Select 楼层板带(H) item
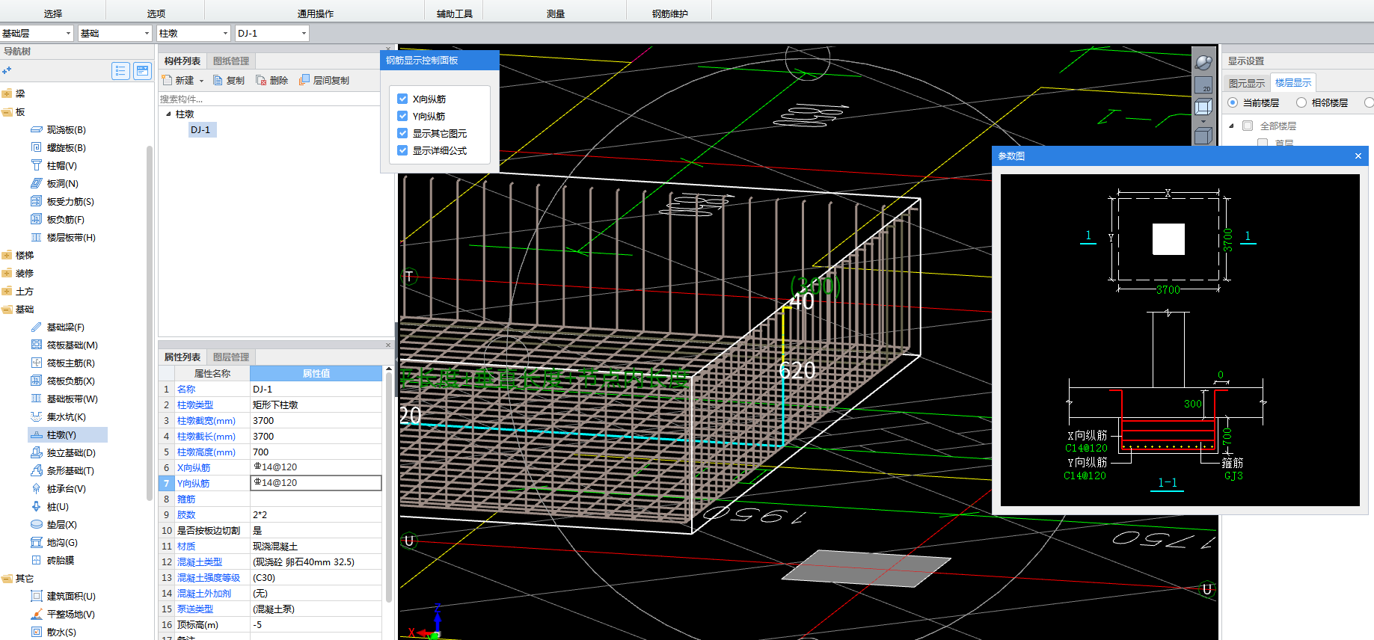Screen dimensions: 1374x640 click(63, 238)
